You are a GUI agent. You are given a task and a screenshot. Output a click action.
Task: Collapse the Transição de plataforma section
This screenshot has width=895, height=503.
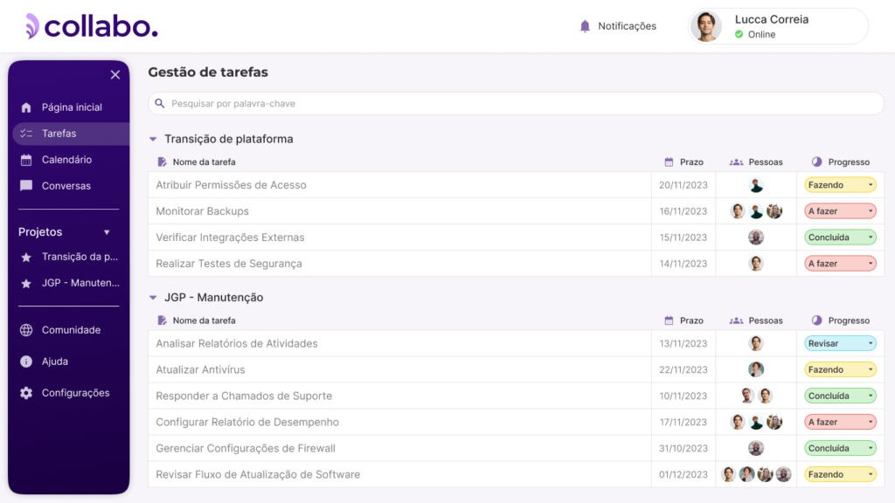[x=153, y=139]
